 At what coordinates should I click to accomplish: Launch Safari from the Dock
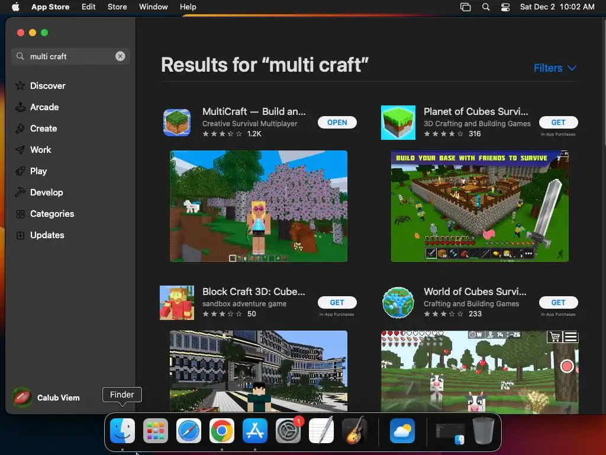[189, 431]
